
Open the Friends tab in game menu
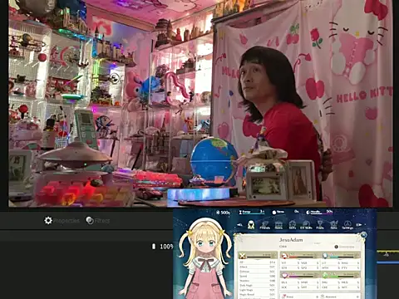[x=264, y=225]
